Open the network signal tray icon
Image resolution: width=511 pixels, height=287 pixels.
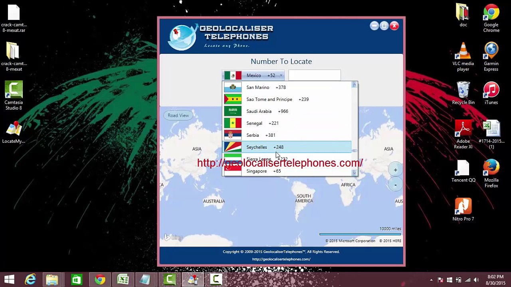(x=467, y=280)
